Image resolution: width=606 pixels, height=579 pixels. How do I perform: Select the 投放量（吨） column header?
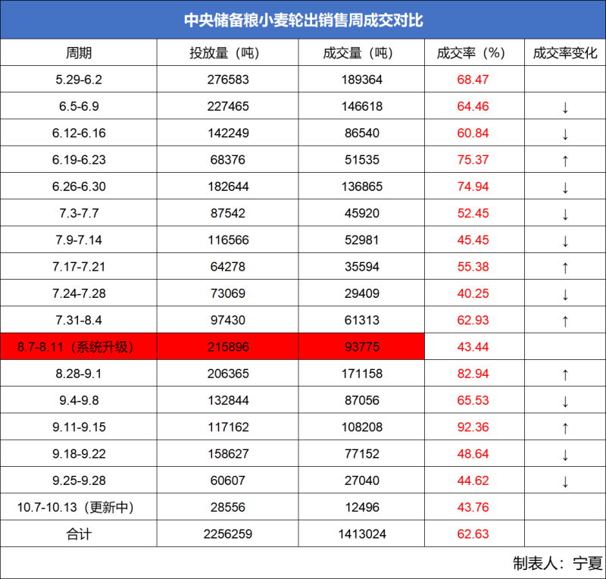tap(224, 52)
